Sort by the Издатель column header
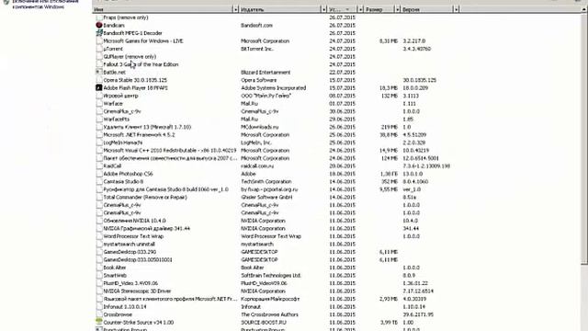Screen dimensions: 588x331 (x=279, y=9)
